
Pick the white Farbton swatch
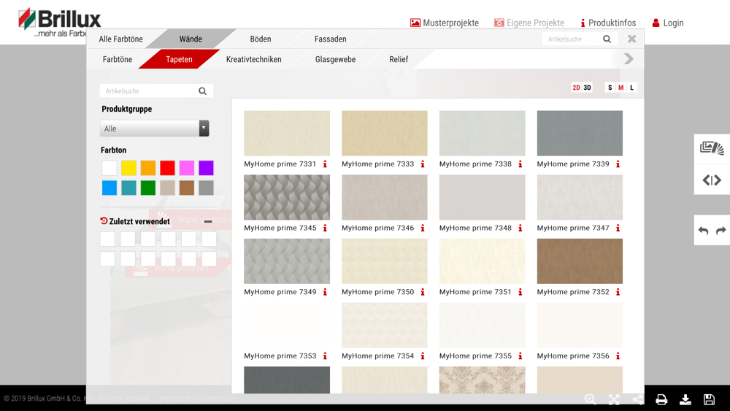[x=109, y=168]
